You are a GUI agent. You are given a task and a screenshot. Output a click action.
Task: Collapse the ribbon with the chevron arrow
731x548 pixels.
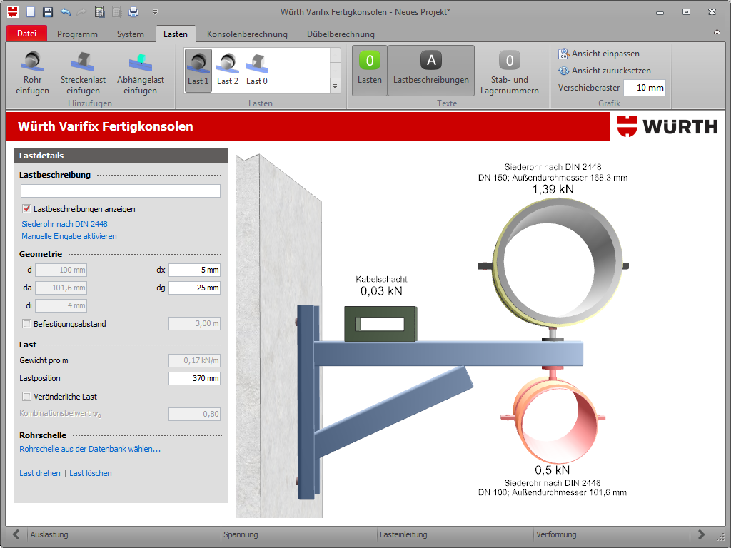[x=717, y=32]
